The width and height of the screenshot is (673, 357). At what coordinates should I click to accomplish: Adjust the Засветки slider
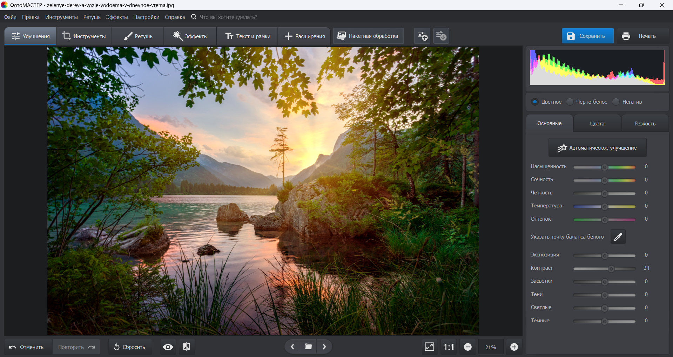pyautogui.click(x=604, y=282)
